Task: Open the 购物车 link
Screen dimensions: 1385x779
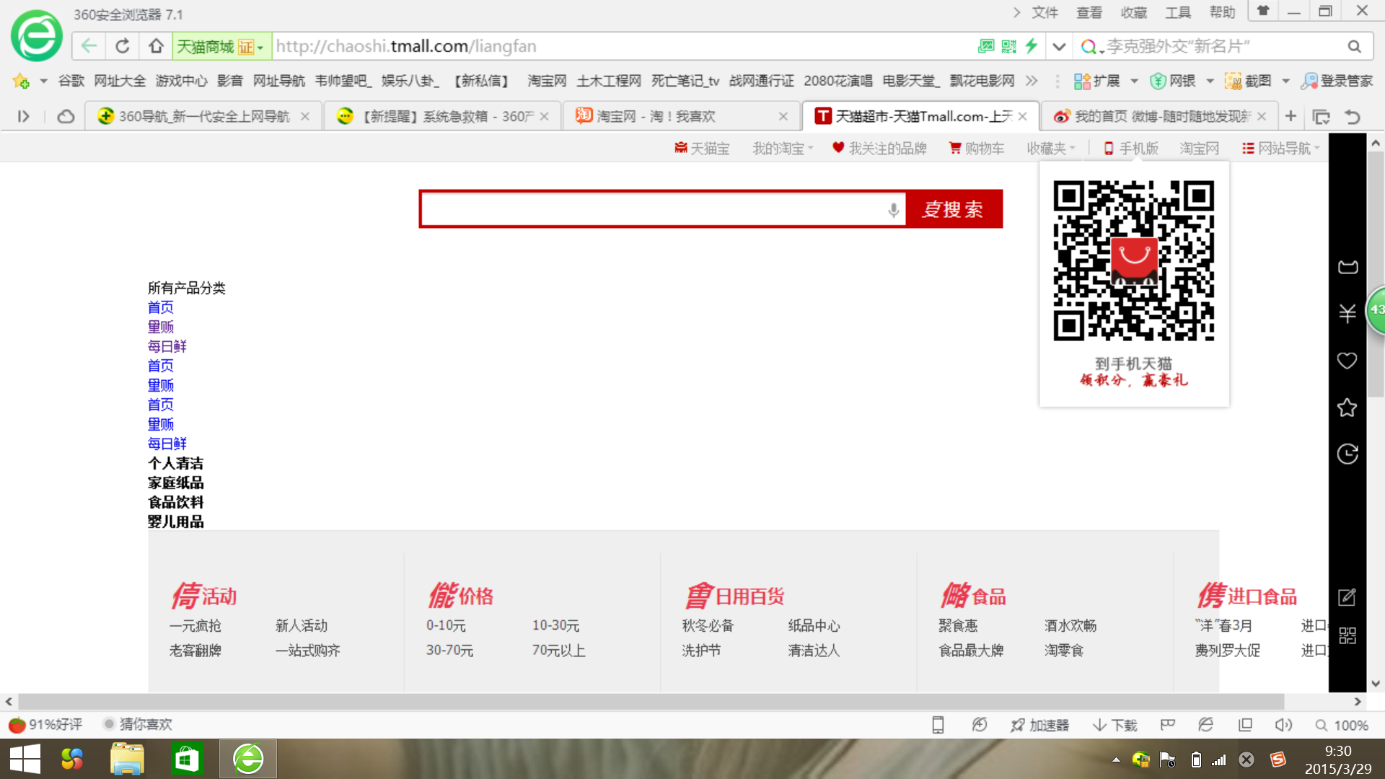Action: [977, 149]
